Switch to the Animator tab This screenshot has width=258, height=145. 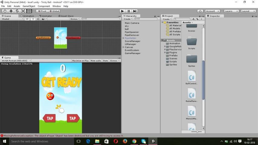(46, 16)
